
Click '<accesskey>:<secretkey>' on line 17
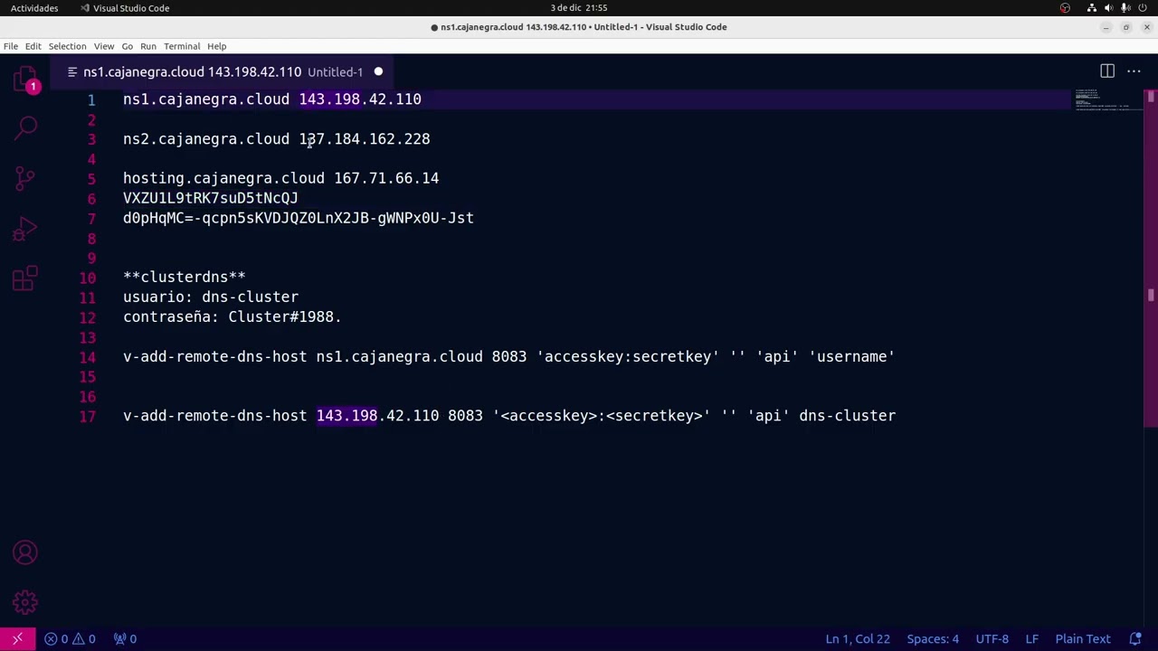pos(602,416)
